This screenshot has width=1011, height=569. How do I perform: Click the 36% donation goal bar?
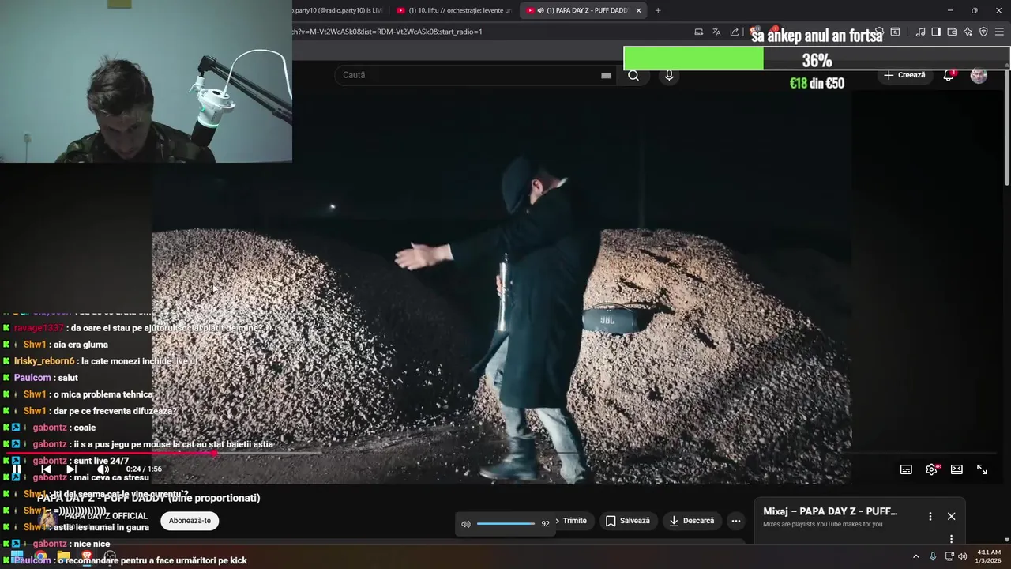(817, 59)
